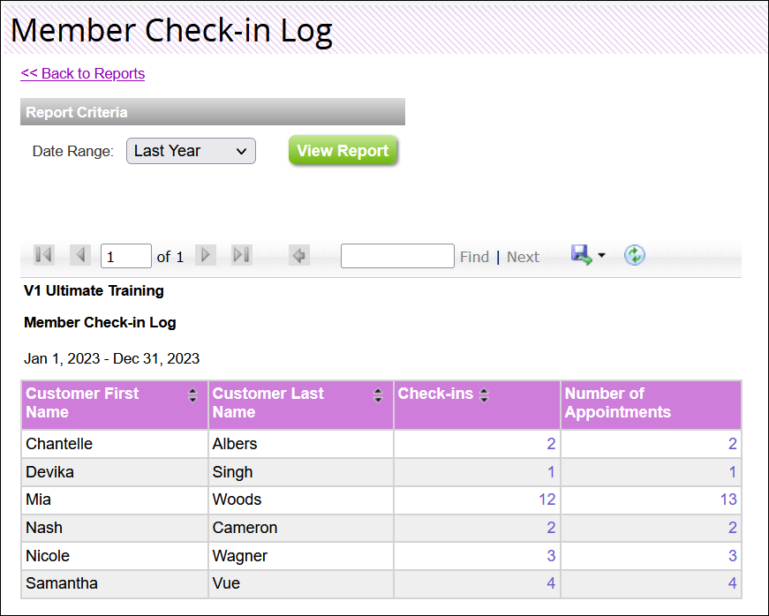Open Mia Woods 13 appointments link

click(x=728, y=500)
